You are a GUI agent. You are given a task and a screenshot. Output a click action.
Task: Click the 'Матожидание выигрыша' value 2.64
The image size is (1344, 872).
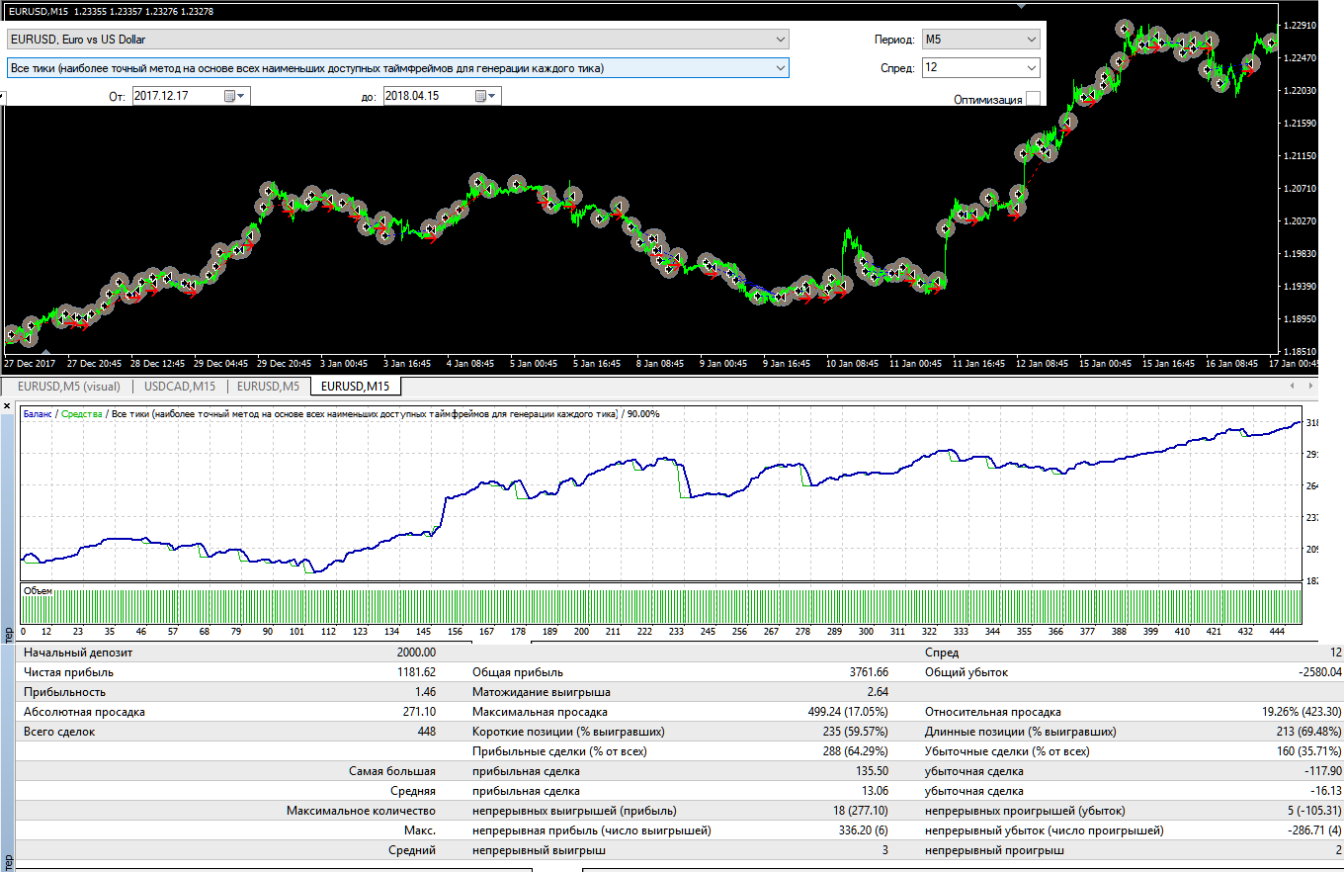[x=878, y=692]
